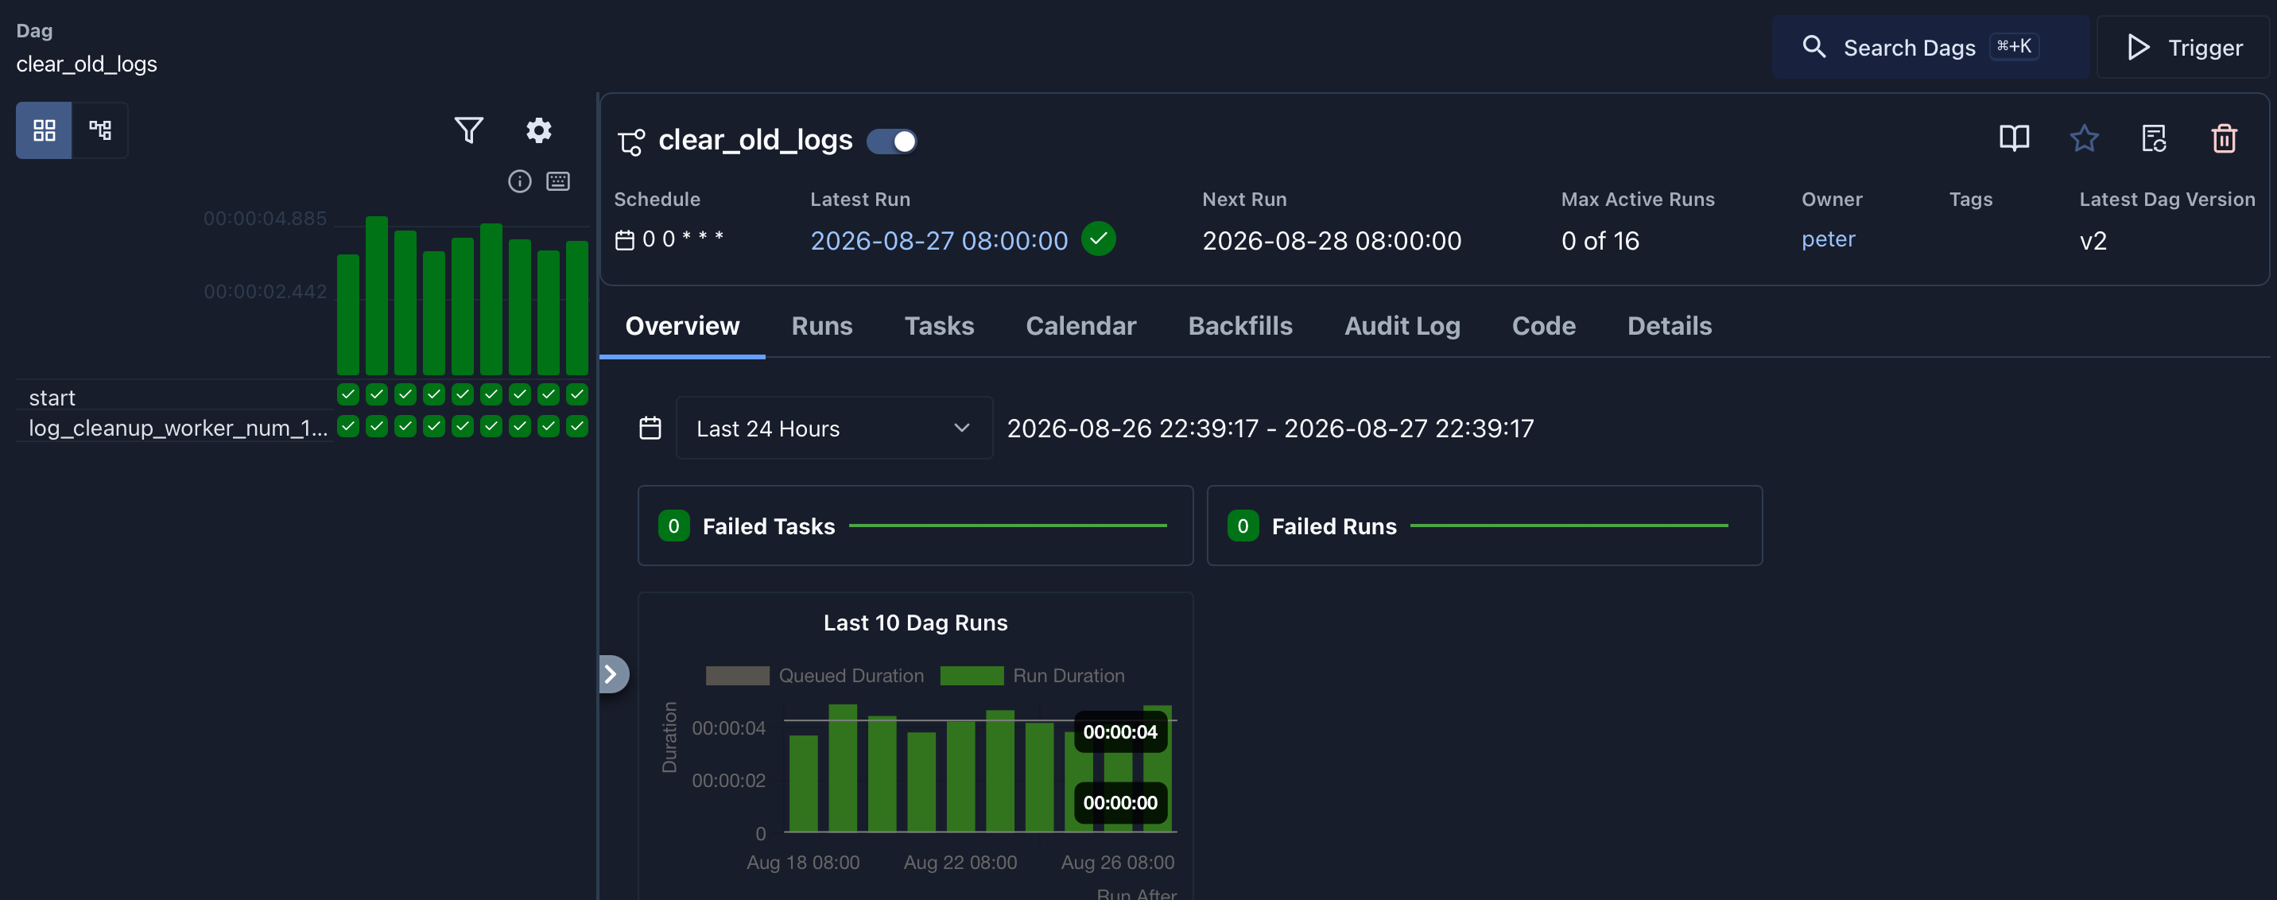Switch to the Backfills tab

[x=1239, y=326]
